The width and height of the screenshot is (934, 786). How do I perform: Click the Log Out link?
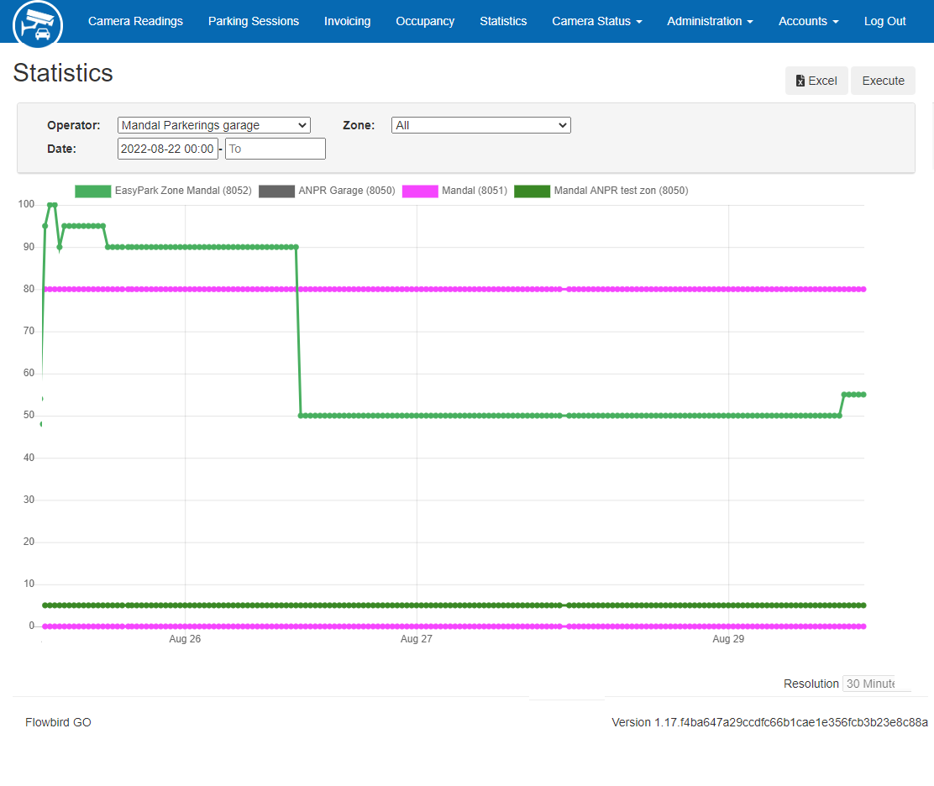point(884,22)
